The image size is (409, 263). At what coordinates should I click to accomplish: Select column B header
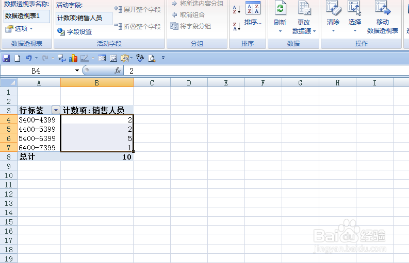(97, 83)
